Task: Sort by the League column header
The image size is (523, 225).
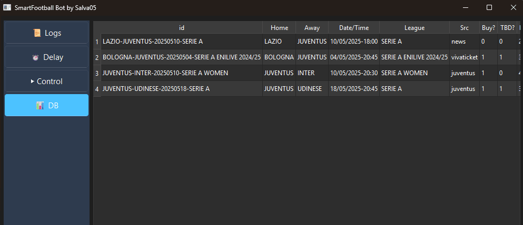Action: [x=415, y=28]
